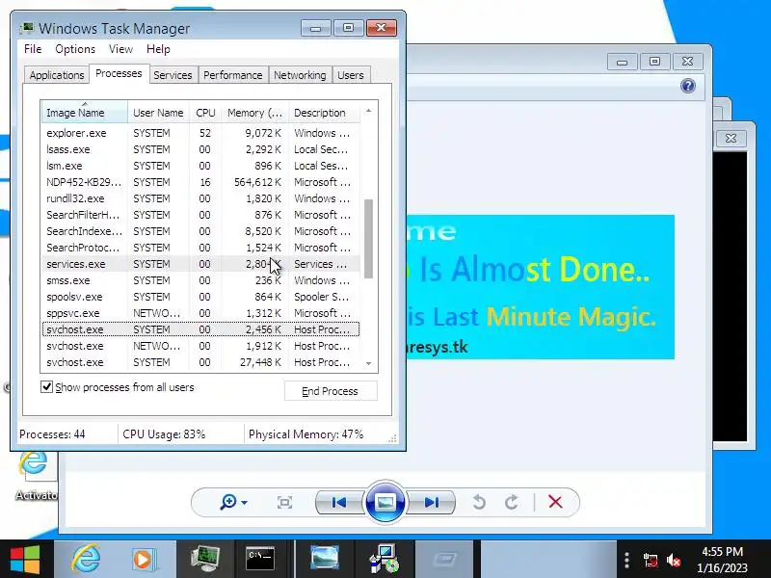Open the Windows Start button

coord(25,559)
